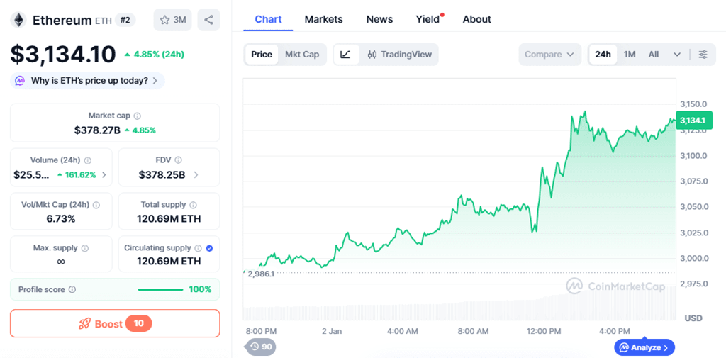Click the Profile score progress bar
Viewport: 726px width, 358px height.
160,289
